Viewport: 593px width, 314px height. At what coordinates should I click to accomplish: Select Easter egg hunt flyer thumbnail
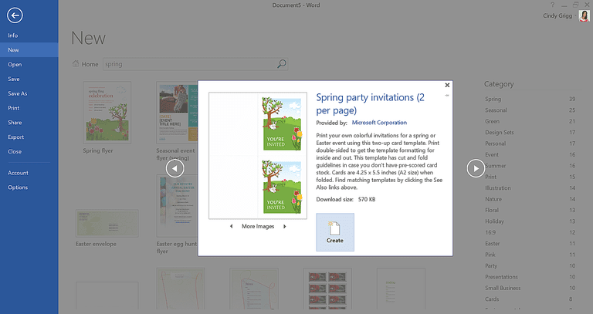pyautogui.click(x=177, y=206)
